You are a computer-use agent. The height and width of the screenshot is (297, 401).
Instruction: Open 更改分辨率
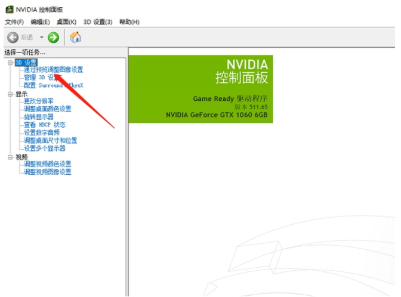pyautogui.click(x=39, y=101)
